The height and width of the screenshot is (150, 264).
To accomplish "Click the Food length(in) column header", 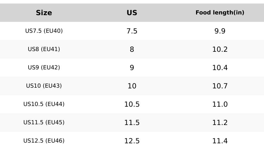I will pyautogui.click(x=220, y=13).
